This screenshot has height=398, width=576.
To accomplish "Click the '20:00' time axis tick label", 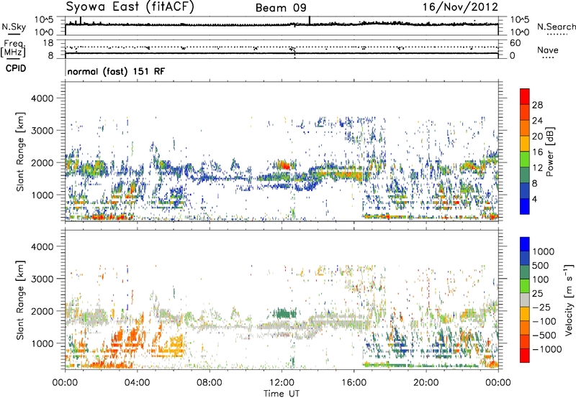I will click(426, 383).
